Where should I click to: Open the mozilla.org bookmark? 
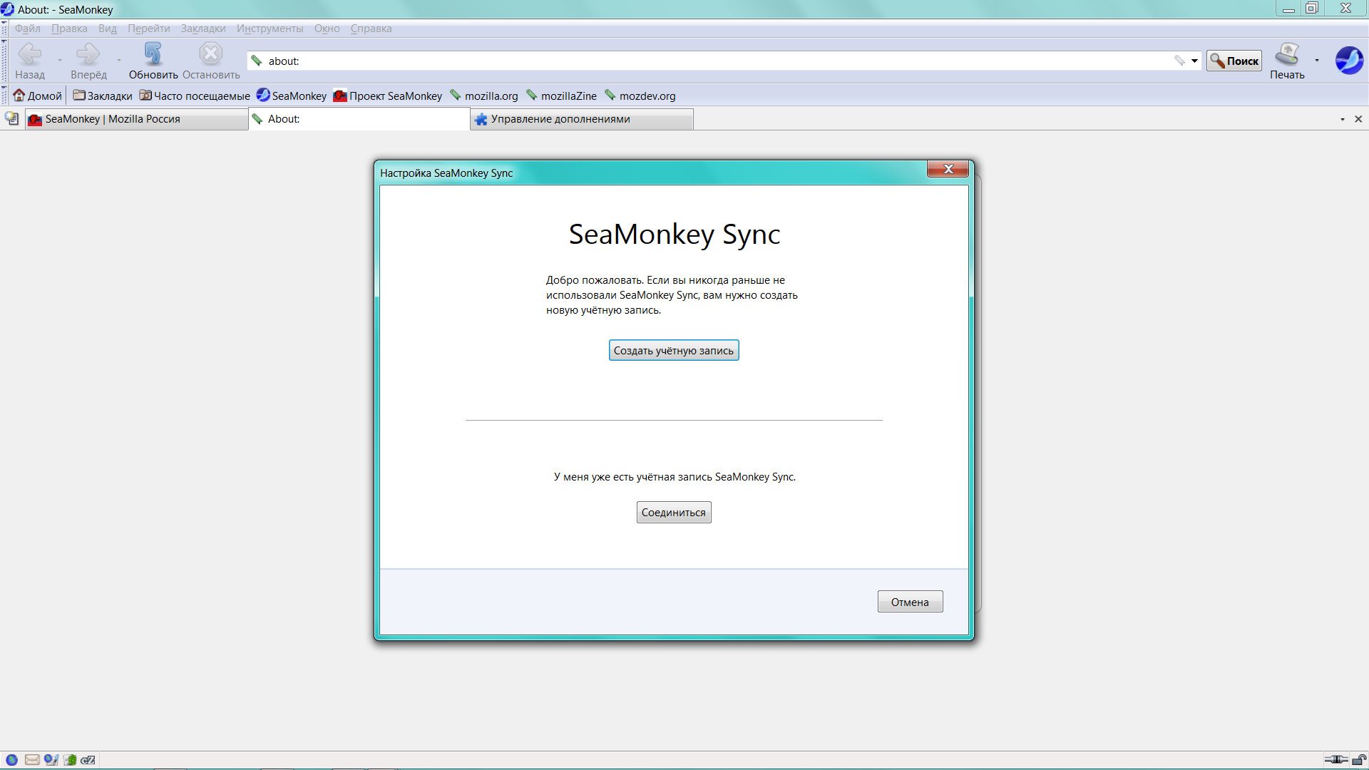click(484, 96)
